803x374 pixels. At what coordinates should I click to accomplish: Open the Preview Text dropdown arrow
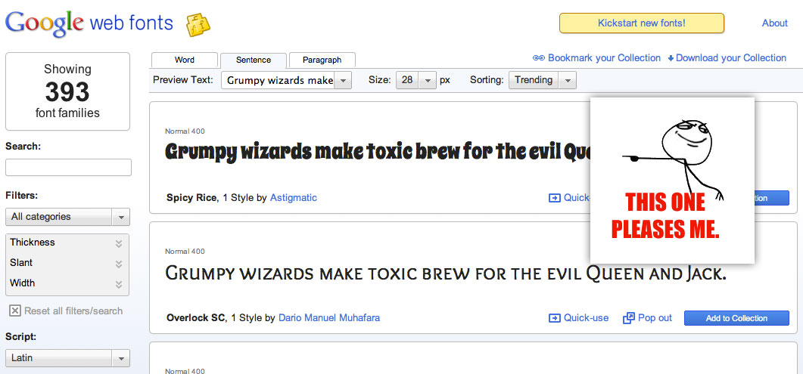tap(343, 81)
